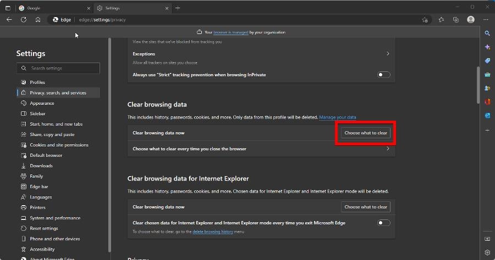This screenshot has width=495, height=260.
Task: Close the Google tab
Action: point(89,8)
